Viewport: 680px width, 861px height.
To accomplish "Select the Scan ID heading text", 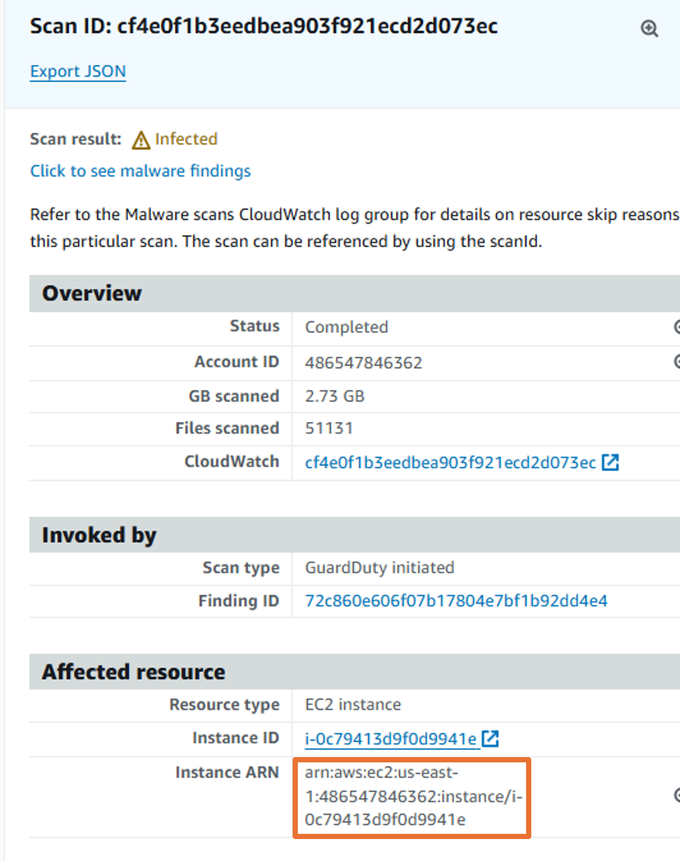I will [x=264, y=26].
